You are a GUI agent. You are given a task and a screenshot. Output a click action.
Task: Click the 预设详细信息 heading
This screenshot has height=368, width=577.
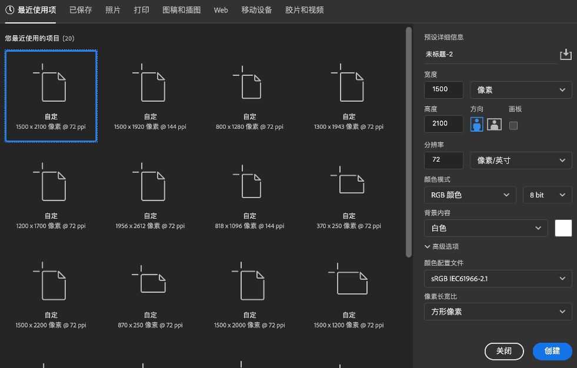tap(444, 37)
